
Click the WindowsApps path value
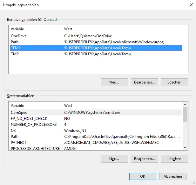[114, 42]
